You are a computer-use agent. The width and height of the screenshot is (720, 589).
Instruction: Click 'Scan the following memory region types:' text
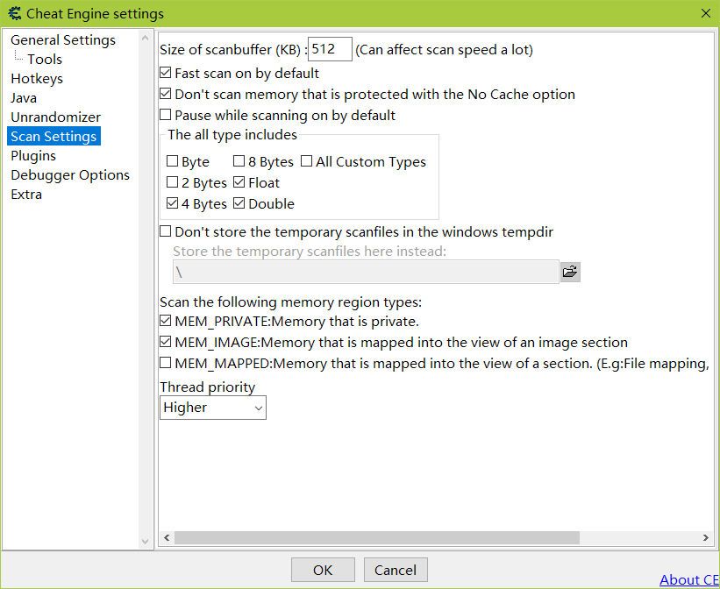coord(290,302)
